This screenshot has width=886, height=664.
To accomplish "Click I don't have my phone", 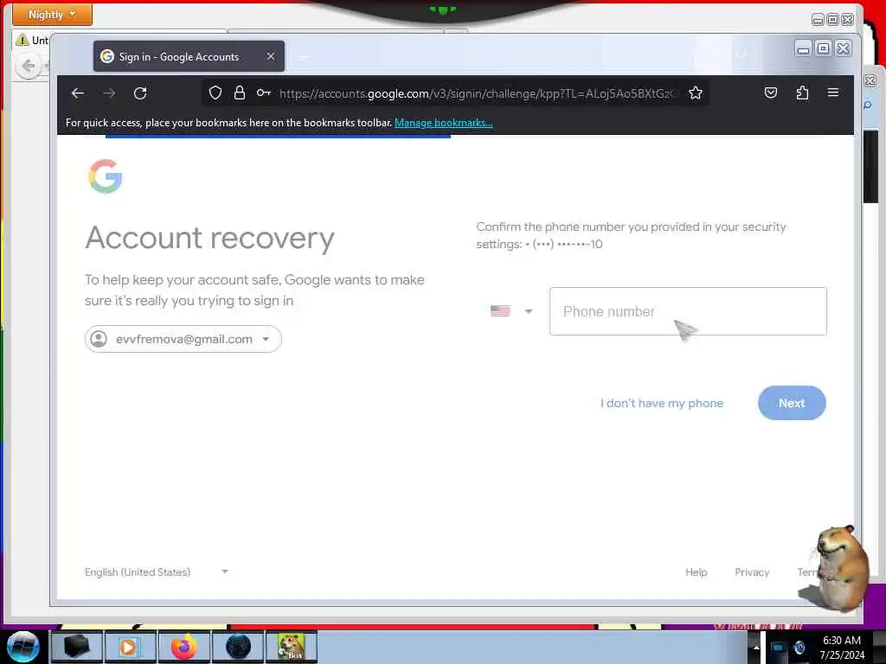I will pos(662,403).
